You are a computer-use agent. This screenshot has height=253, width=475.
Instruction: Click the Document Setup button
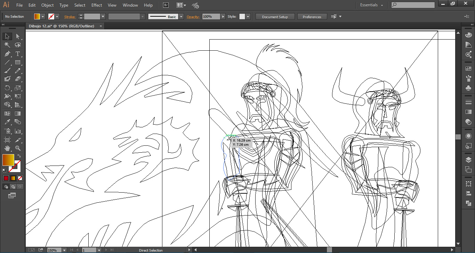pos(275,17)
